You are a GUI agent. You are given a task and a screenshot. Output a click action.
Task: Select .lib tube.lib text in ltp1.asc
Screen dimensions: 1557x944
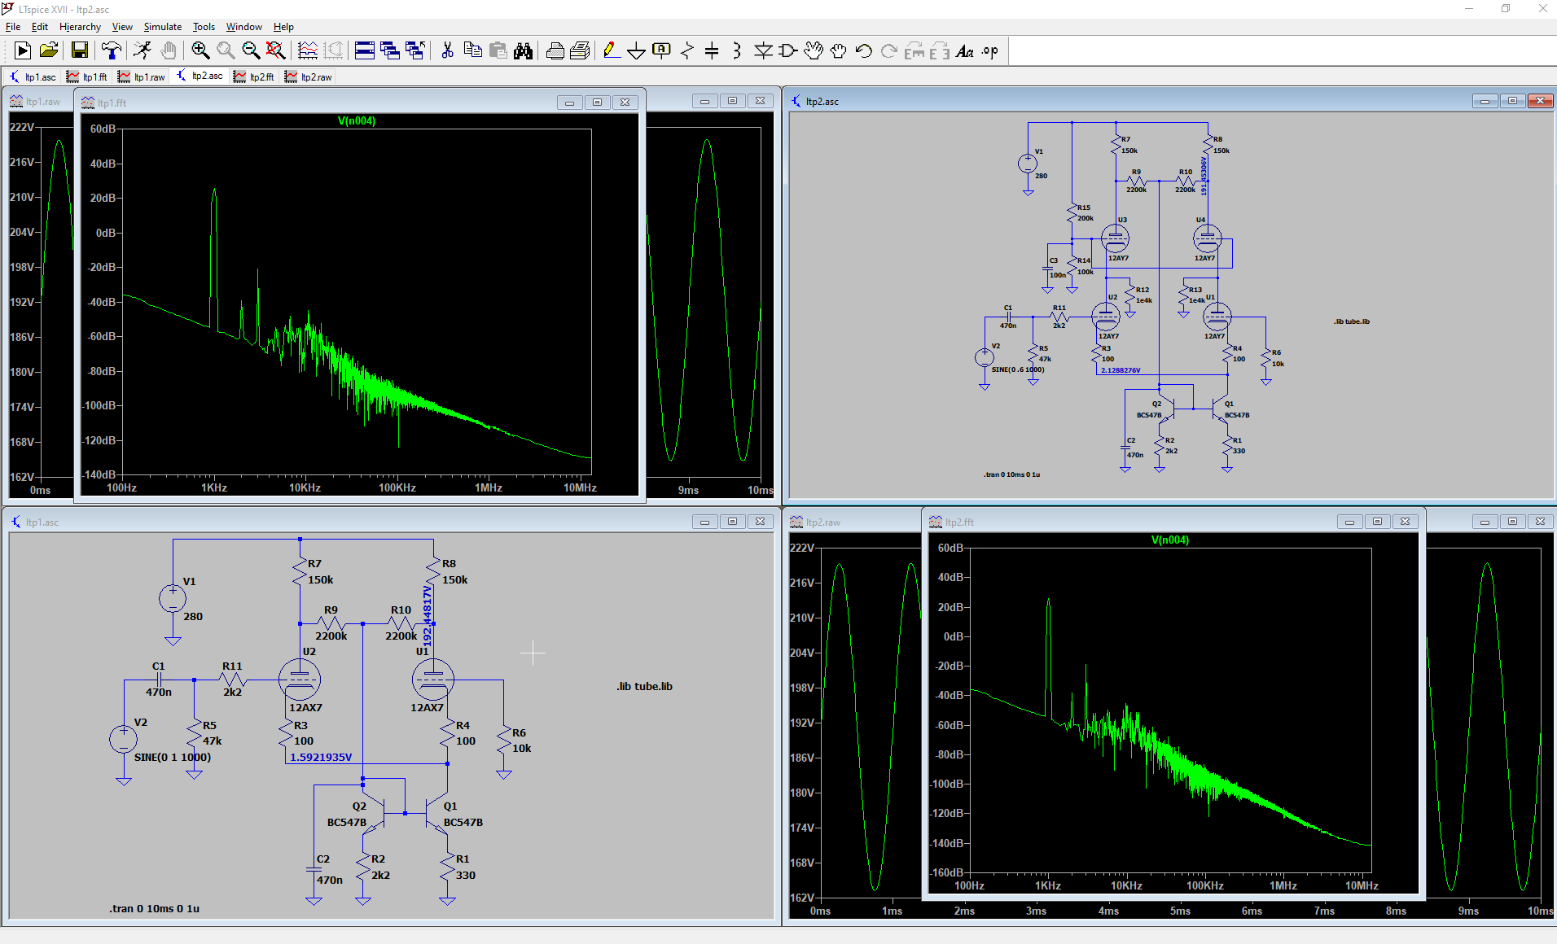click(x=644, y=686)
